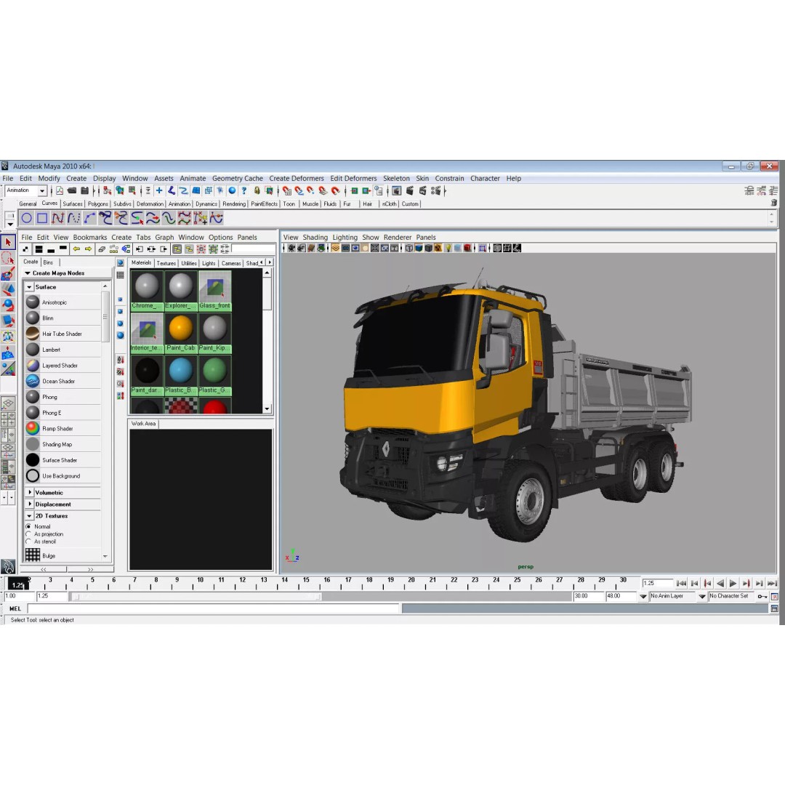Image resolution: width=785 pixels, height=785 pixels.
Task: Click the viewport select camera icon
Action: [x=291, y=249]
